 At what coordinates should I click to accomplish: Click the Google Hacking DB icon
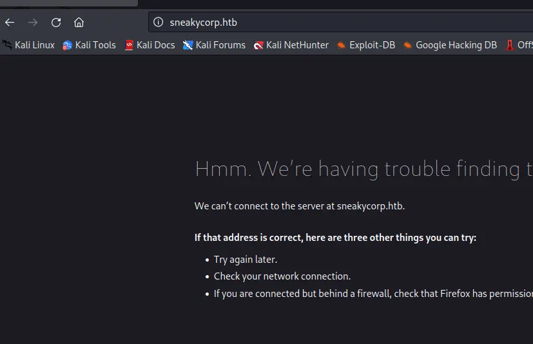(x=407, y=45)
